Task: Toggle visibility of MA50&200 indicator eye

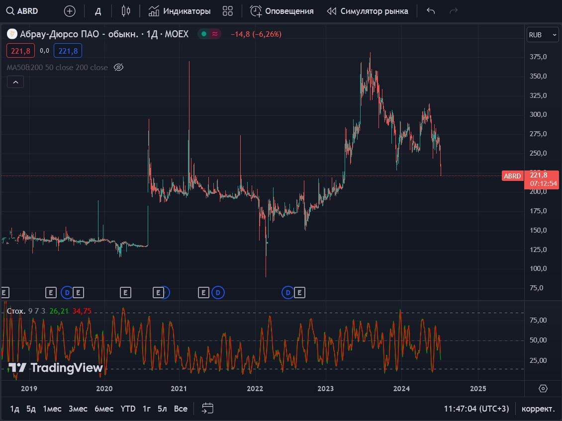Action: click(119, 68)
